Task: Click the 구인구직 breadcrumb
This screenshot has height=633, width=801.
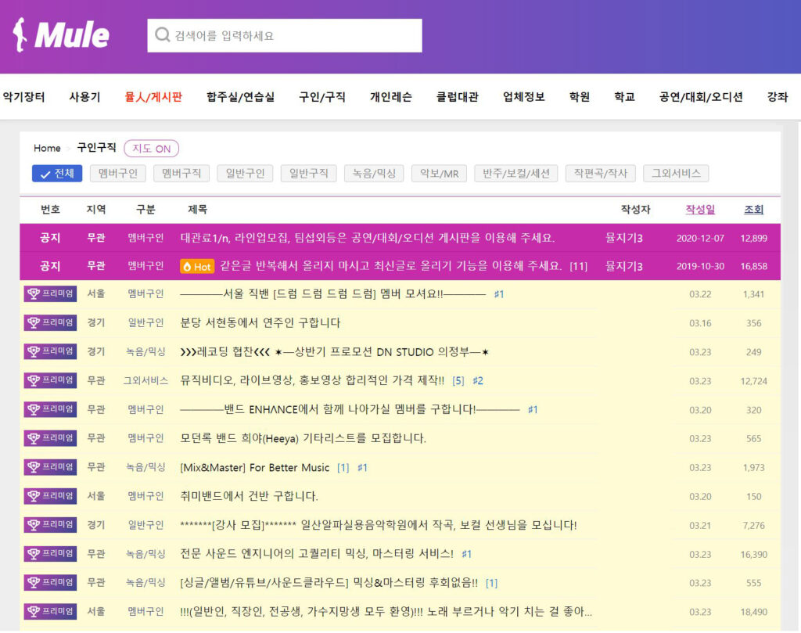Action: coord(96,148)
